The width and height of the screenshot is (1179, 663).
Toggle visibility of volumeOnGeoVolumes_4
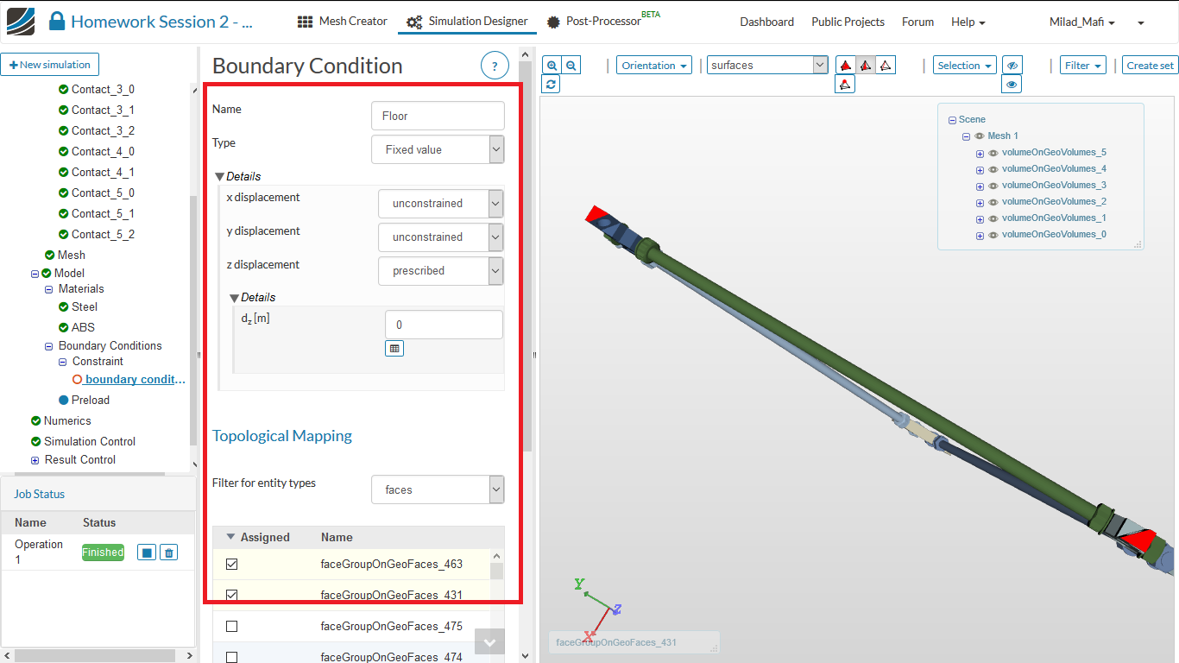pyautogui.click(x=993, y=169)
